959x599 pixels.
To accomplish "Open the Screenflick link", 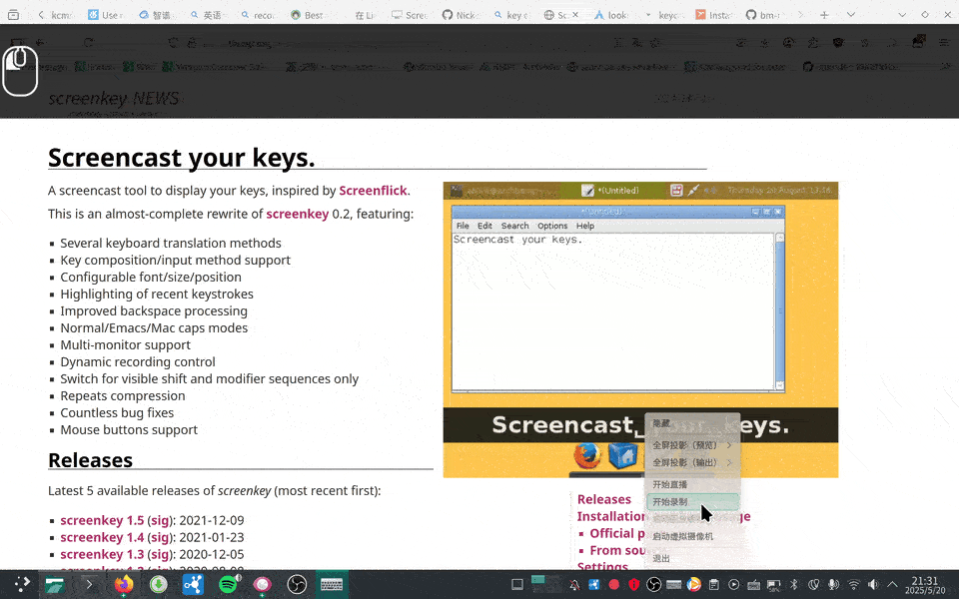I will 373,191.
